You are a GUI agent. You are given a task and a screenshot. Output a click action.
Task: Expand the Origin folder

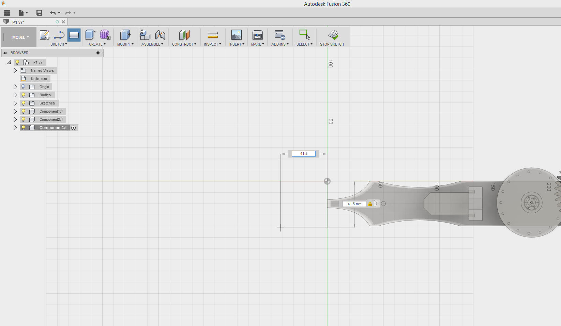click(15, 87)
